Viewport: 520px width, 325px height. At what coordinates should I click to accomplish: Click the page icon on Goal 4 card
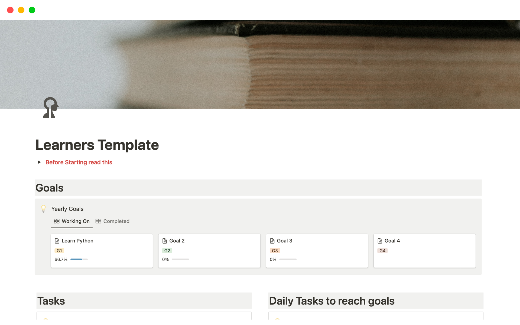pyautogui.click(x=380, y=241)
